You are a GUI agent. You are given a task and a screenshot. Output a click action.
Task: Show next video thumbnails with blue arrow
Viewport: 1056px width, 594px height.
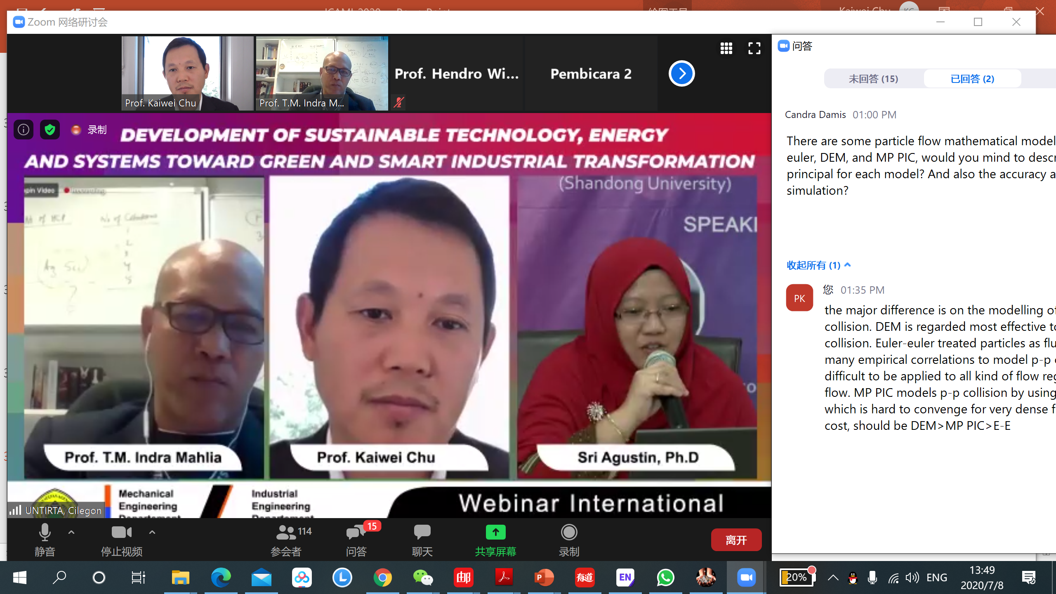pyautogui.click(x=681, y=74)
